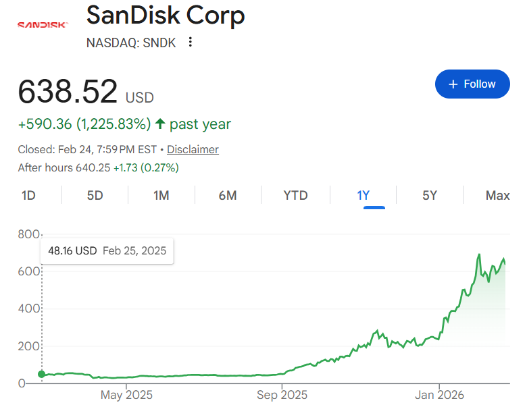Click the green starting data point on chart
The width and height of the screenshot is (525, 407).
pyautogui.click(x=42, y=374)
